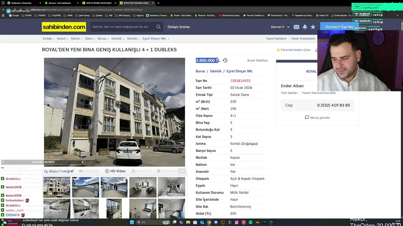Open ALIŞVERİŞ bookmarks folder

[54, 15]
